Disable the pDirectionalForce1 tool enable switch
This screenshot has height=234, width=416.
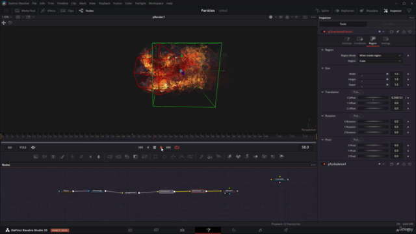pyautogui.click(x=324, y=32)
